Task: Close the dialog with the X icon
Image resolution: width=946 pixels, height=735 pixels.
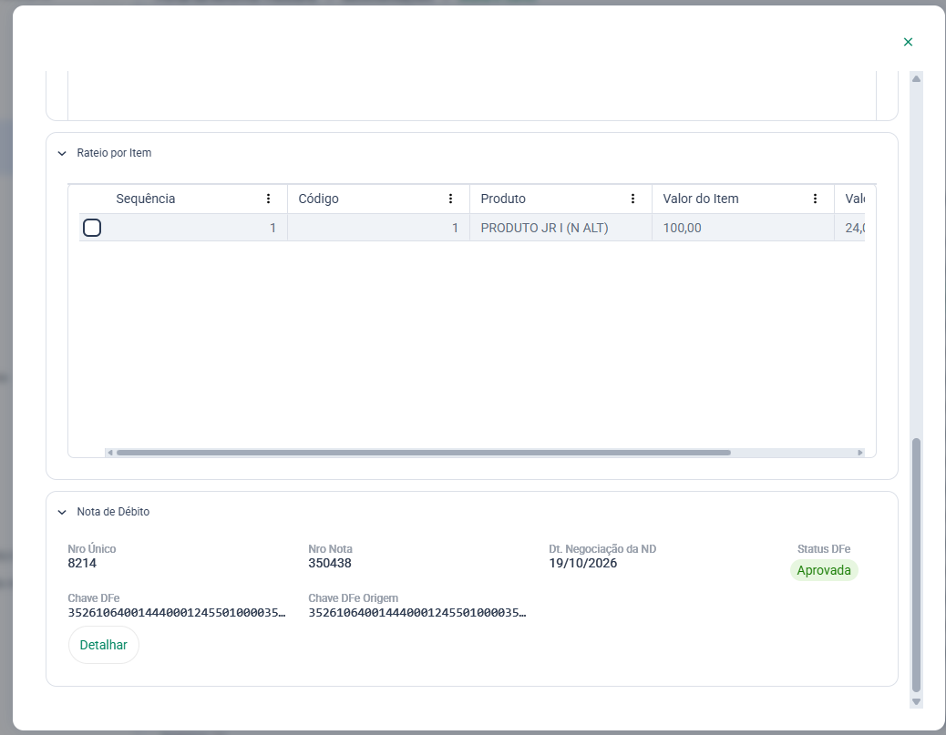Action: pyautogui.click(x=908, y=42)
